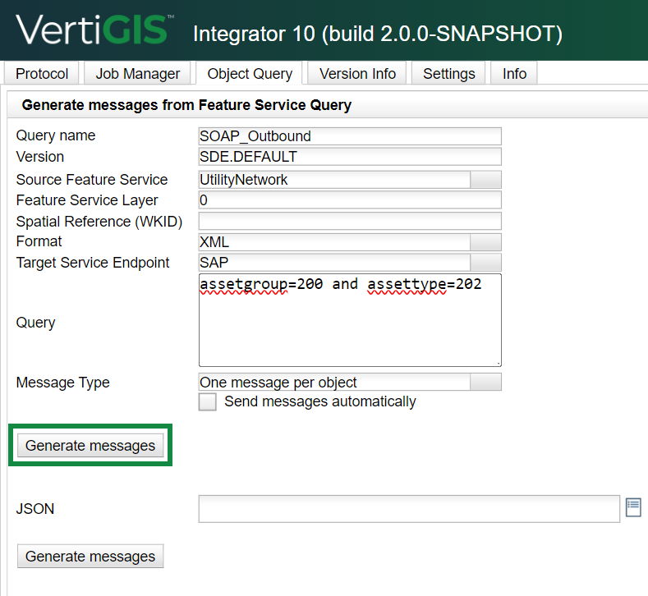Open the Job Manager tab
This screenshot has height=596, width=648.
click(x=138, y=74)
